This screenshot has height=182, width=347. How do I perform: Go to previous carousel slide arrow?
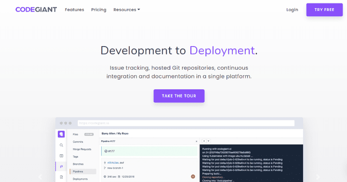pyautogui.click(x=40, y=177)
